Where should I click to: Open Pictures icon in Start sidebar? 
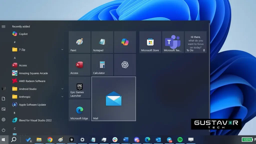tap(3, 109)
